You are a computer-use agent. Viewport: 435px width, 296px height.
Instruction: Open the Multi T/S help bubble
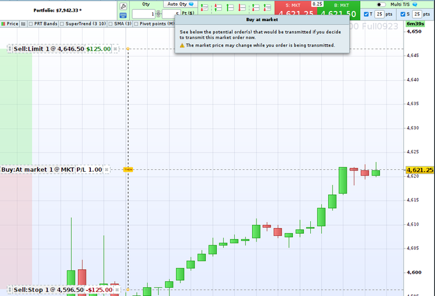(x=415, y=4)
